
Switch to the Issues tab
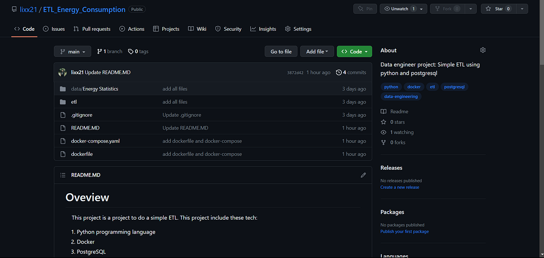point(54,29)
